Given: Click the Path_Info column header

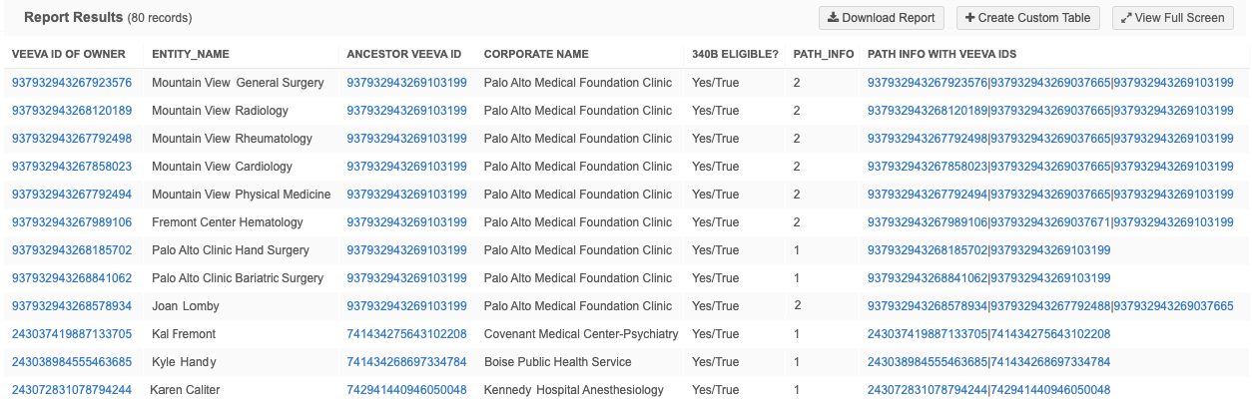Looking at the screenshot, I should pos(823,54).
